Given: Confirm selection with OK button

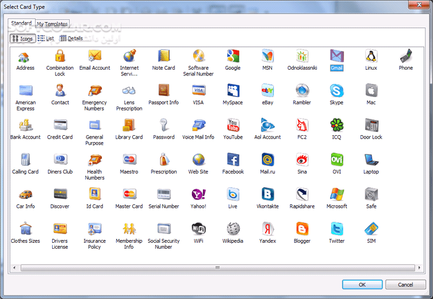Looking at the screenshot, I should coord(362,284).
